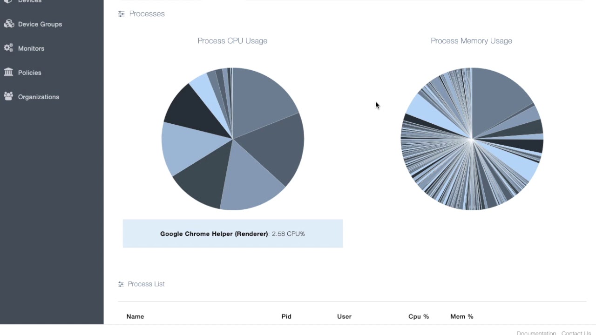
Task: Sort process list by Pid column
Action: (x=286, y=316)
